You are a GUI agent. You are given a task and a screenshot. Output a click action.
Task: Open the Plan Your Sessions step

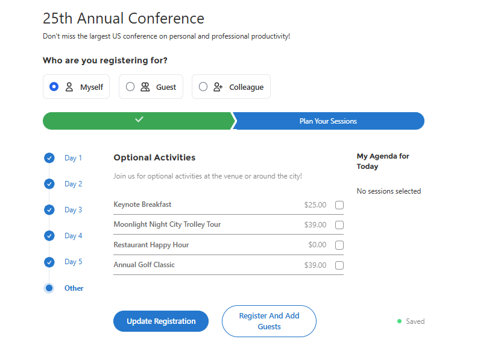329,121
